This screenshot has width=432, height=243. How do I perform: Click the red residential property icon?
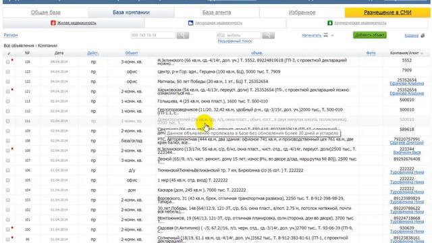pyautogui.click(x=53, y=23)
